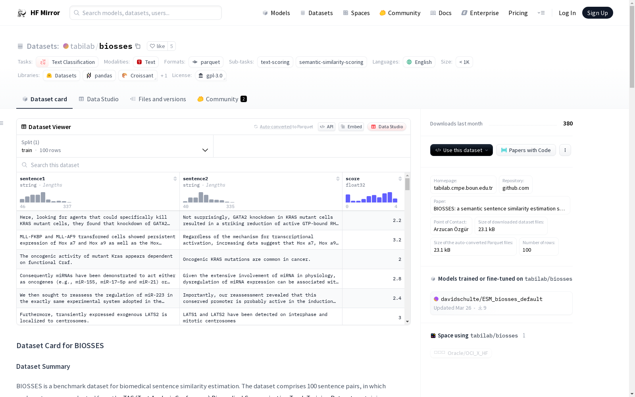Click the dataset viewer vertical scrollbar
635x397 pixels.
pyautogui.click(x=407, y=184)
